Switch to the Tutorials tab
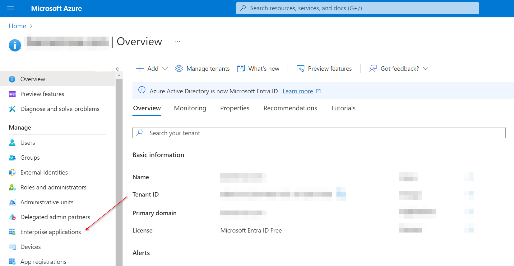Image resolution: width=514 pixels, height=266 pixels. [x=343, y=108]
